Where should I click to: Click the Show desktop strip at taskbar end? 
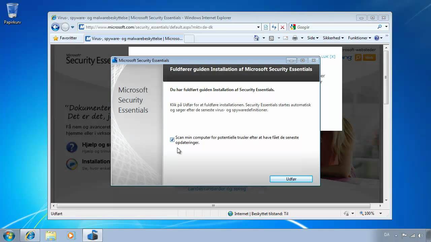click(x=428, y=235)
